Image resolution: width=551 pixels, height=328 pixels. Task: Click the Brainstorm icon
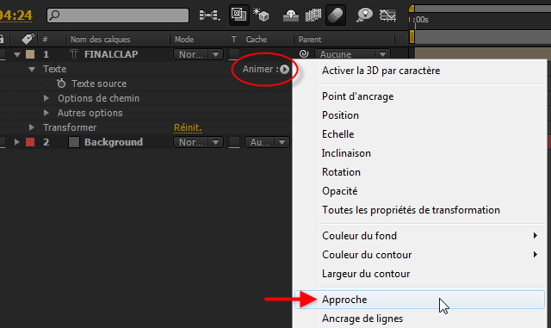click(x=364, y=15)
